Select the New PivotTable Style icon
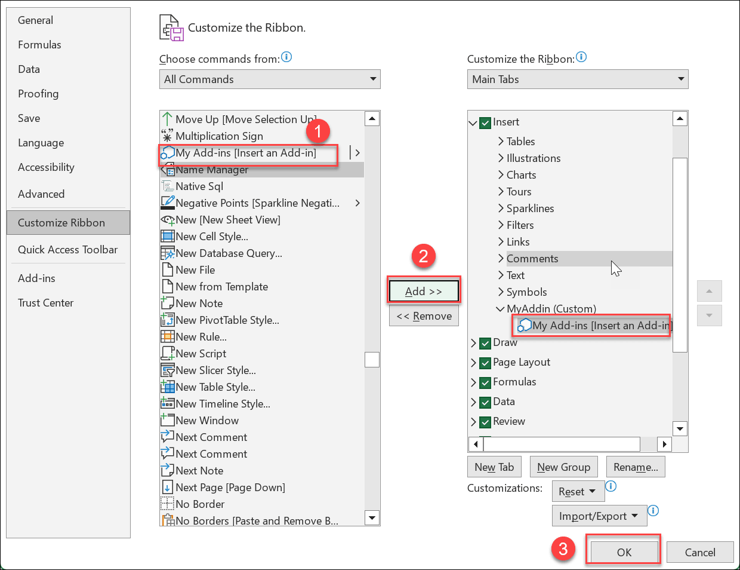This screenshot has height=570, width=740. coord(169,320)
